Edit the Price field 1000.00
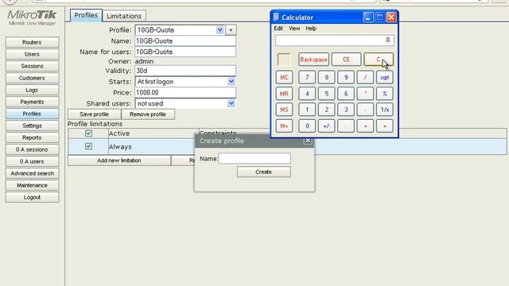Viewport: 509px width, 286px height. [x=185, y=93]
